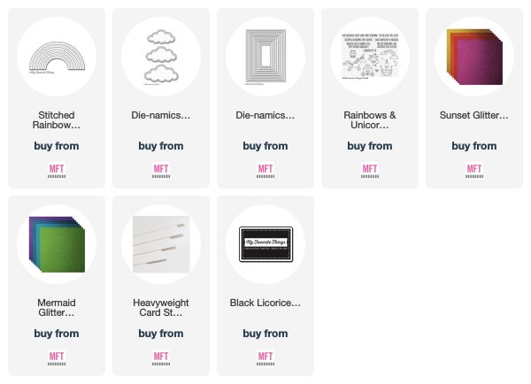Viewport: 531px width, 384px height.
Task: Open the Heavyweight Card Stock photo
Action: click(x=161, y=244)
